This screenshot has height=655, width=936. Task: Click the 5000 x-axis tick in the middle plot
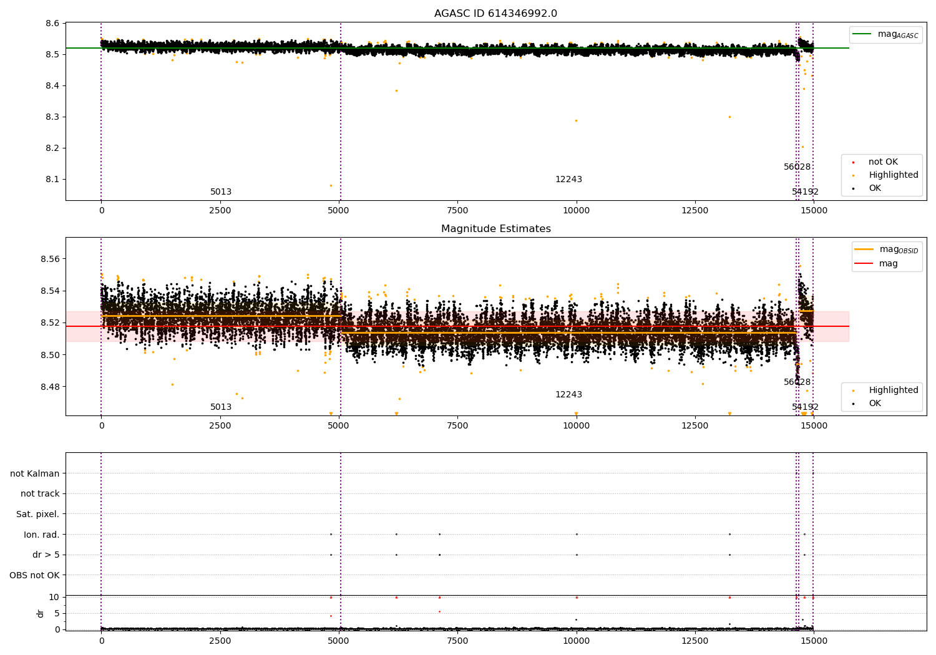point(339,426)
